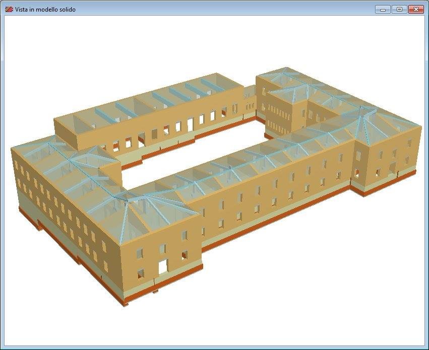Maximize the Vista in modello solido window
This screenshot has width=429, height=350.
click(399, 10)
